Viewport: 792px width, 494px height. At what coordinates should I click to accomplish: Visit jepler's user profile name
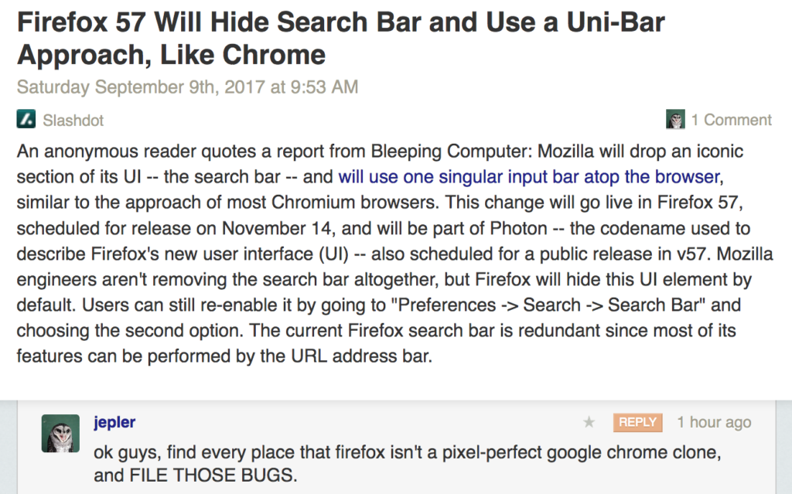(x=115, y=422)
